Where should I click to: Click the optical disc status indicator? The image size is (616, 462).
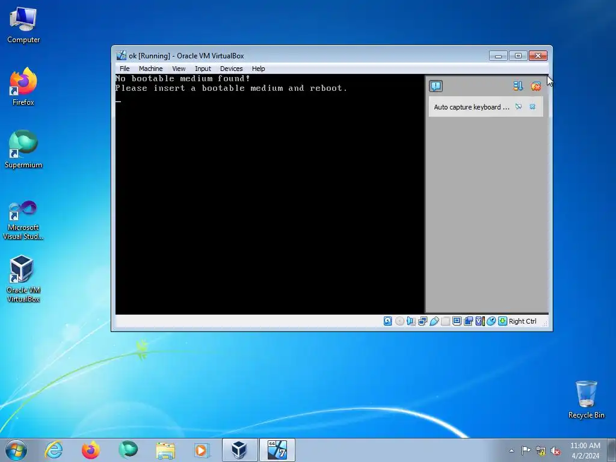click(x=399, y=321)
